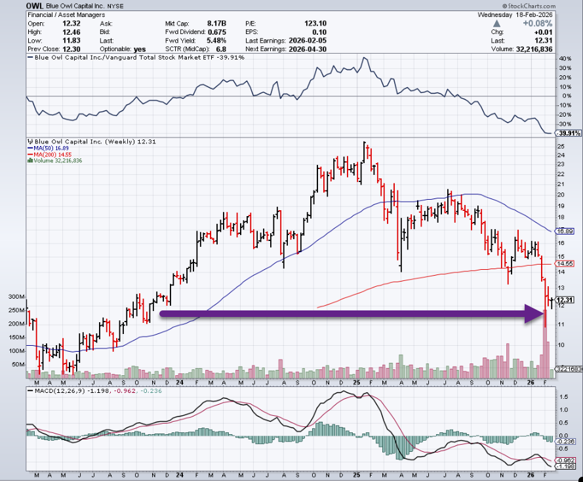The height and width of the screenshot is (482, 583).
Task: Click the 14.55 MA(200) price tag
Action: (565, 263)
